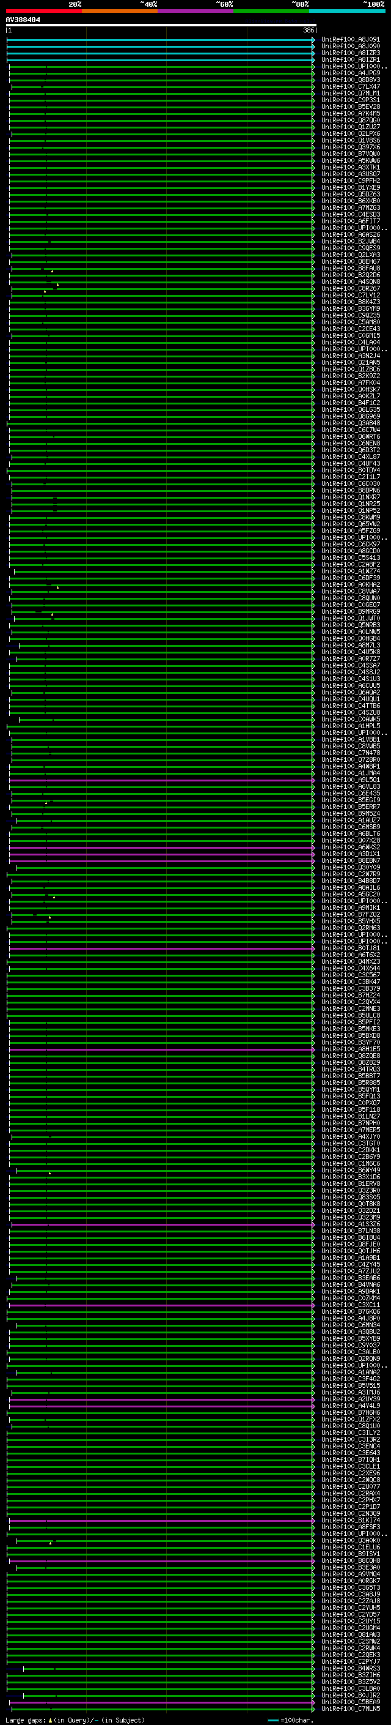Click the query end position 386

pyautogui.click(x=308, y=31)
